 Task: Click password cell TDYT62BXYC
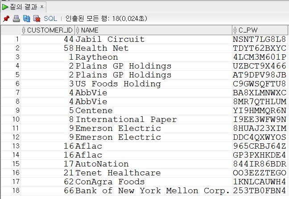click(260, 48)
